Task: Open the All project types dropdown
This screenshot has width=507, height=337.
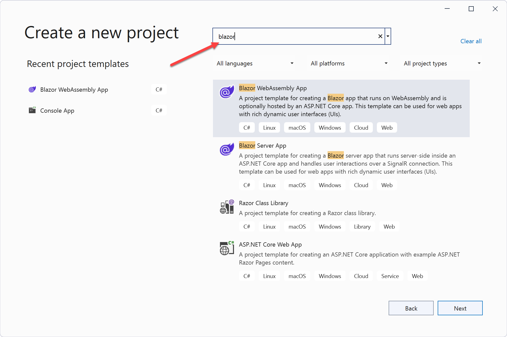Action: coord(442,63)
